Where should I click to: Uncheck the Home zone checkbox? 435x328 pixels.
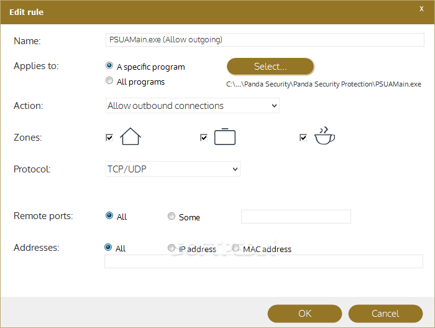(x=109, y=138)
